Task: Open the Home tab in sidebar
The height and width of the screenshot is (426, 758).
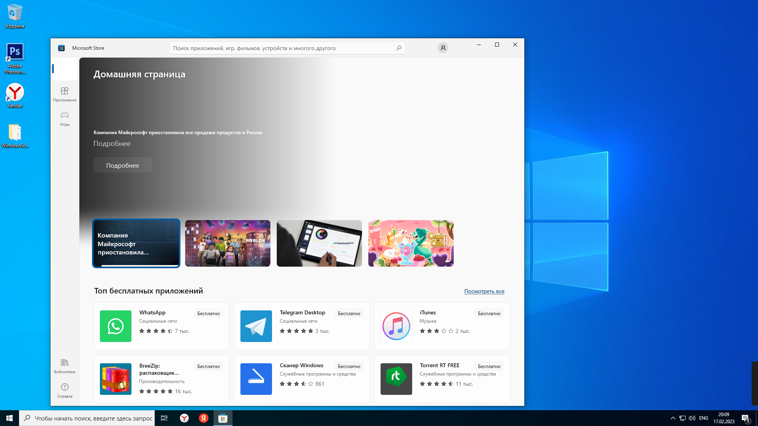Action: click(x=65, y=69)
